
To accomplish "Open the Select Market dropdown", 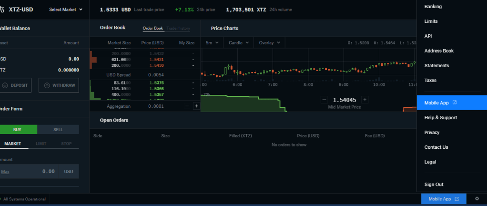I will point(66,9).
